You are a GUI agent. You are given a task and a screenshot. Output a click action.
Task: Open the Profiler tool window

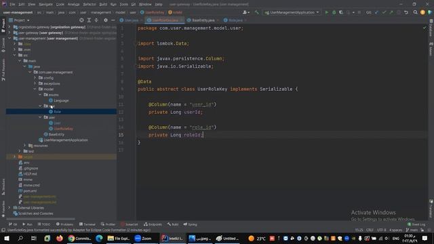tap(108, 224)
